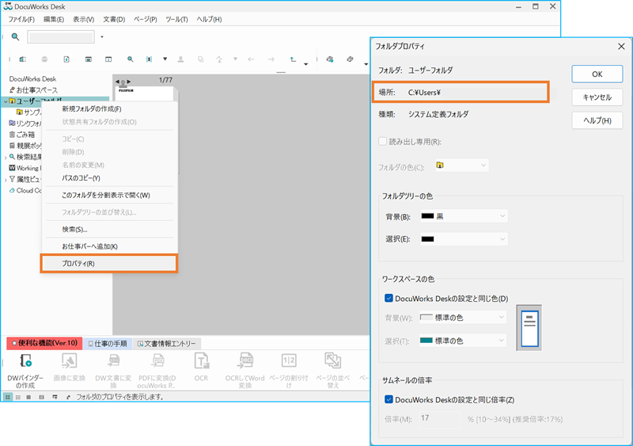Open the ファイル(F) menu
This screenshot has height=446, width=633.
(x=21, y=19)
